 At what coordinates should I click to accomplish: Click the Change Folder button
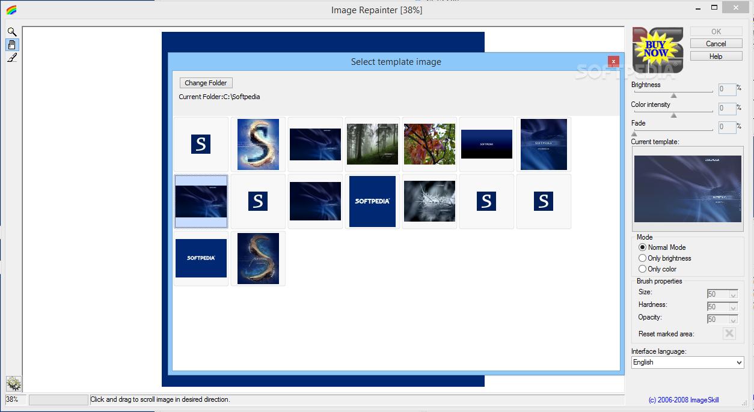[206, 83]
